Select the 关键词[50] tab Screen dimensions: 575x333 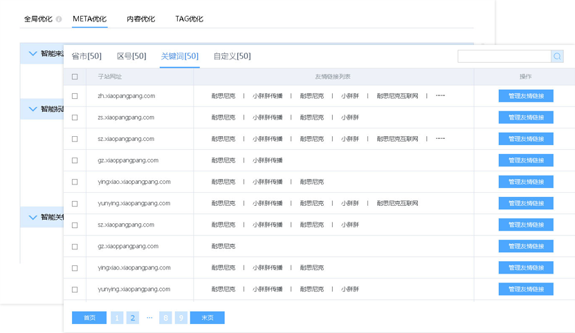[180, 56]
